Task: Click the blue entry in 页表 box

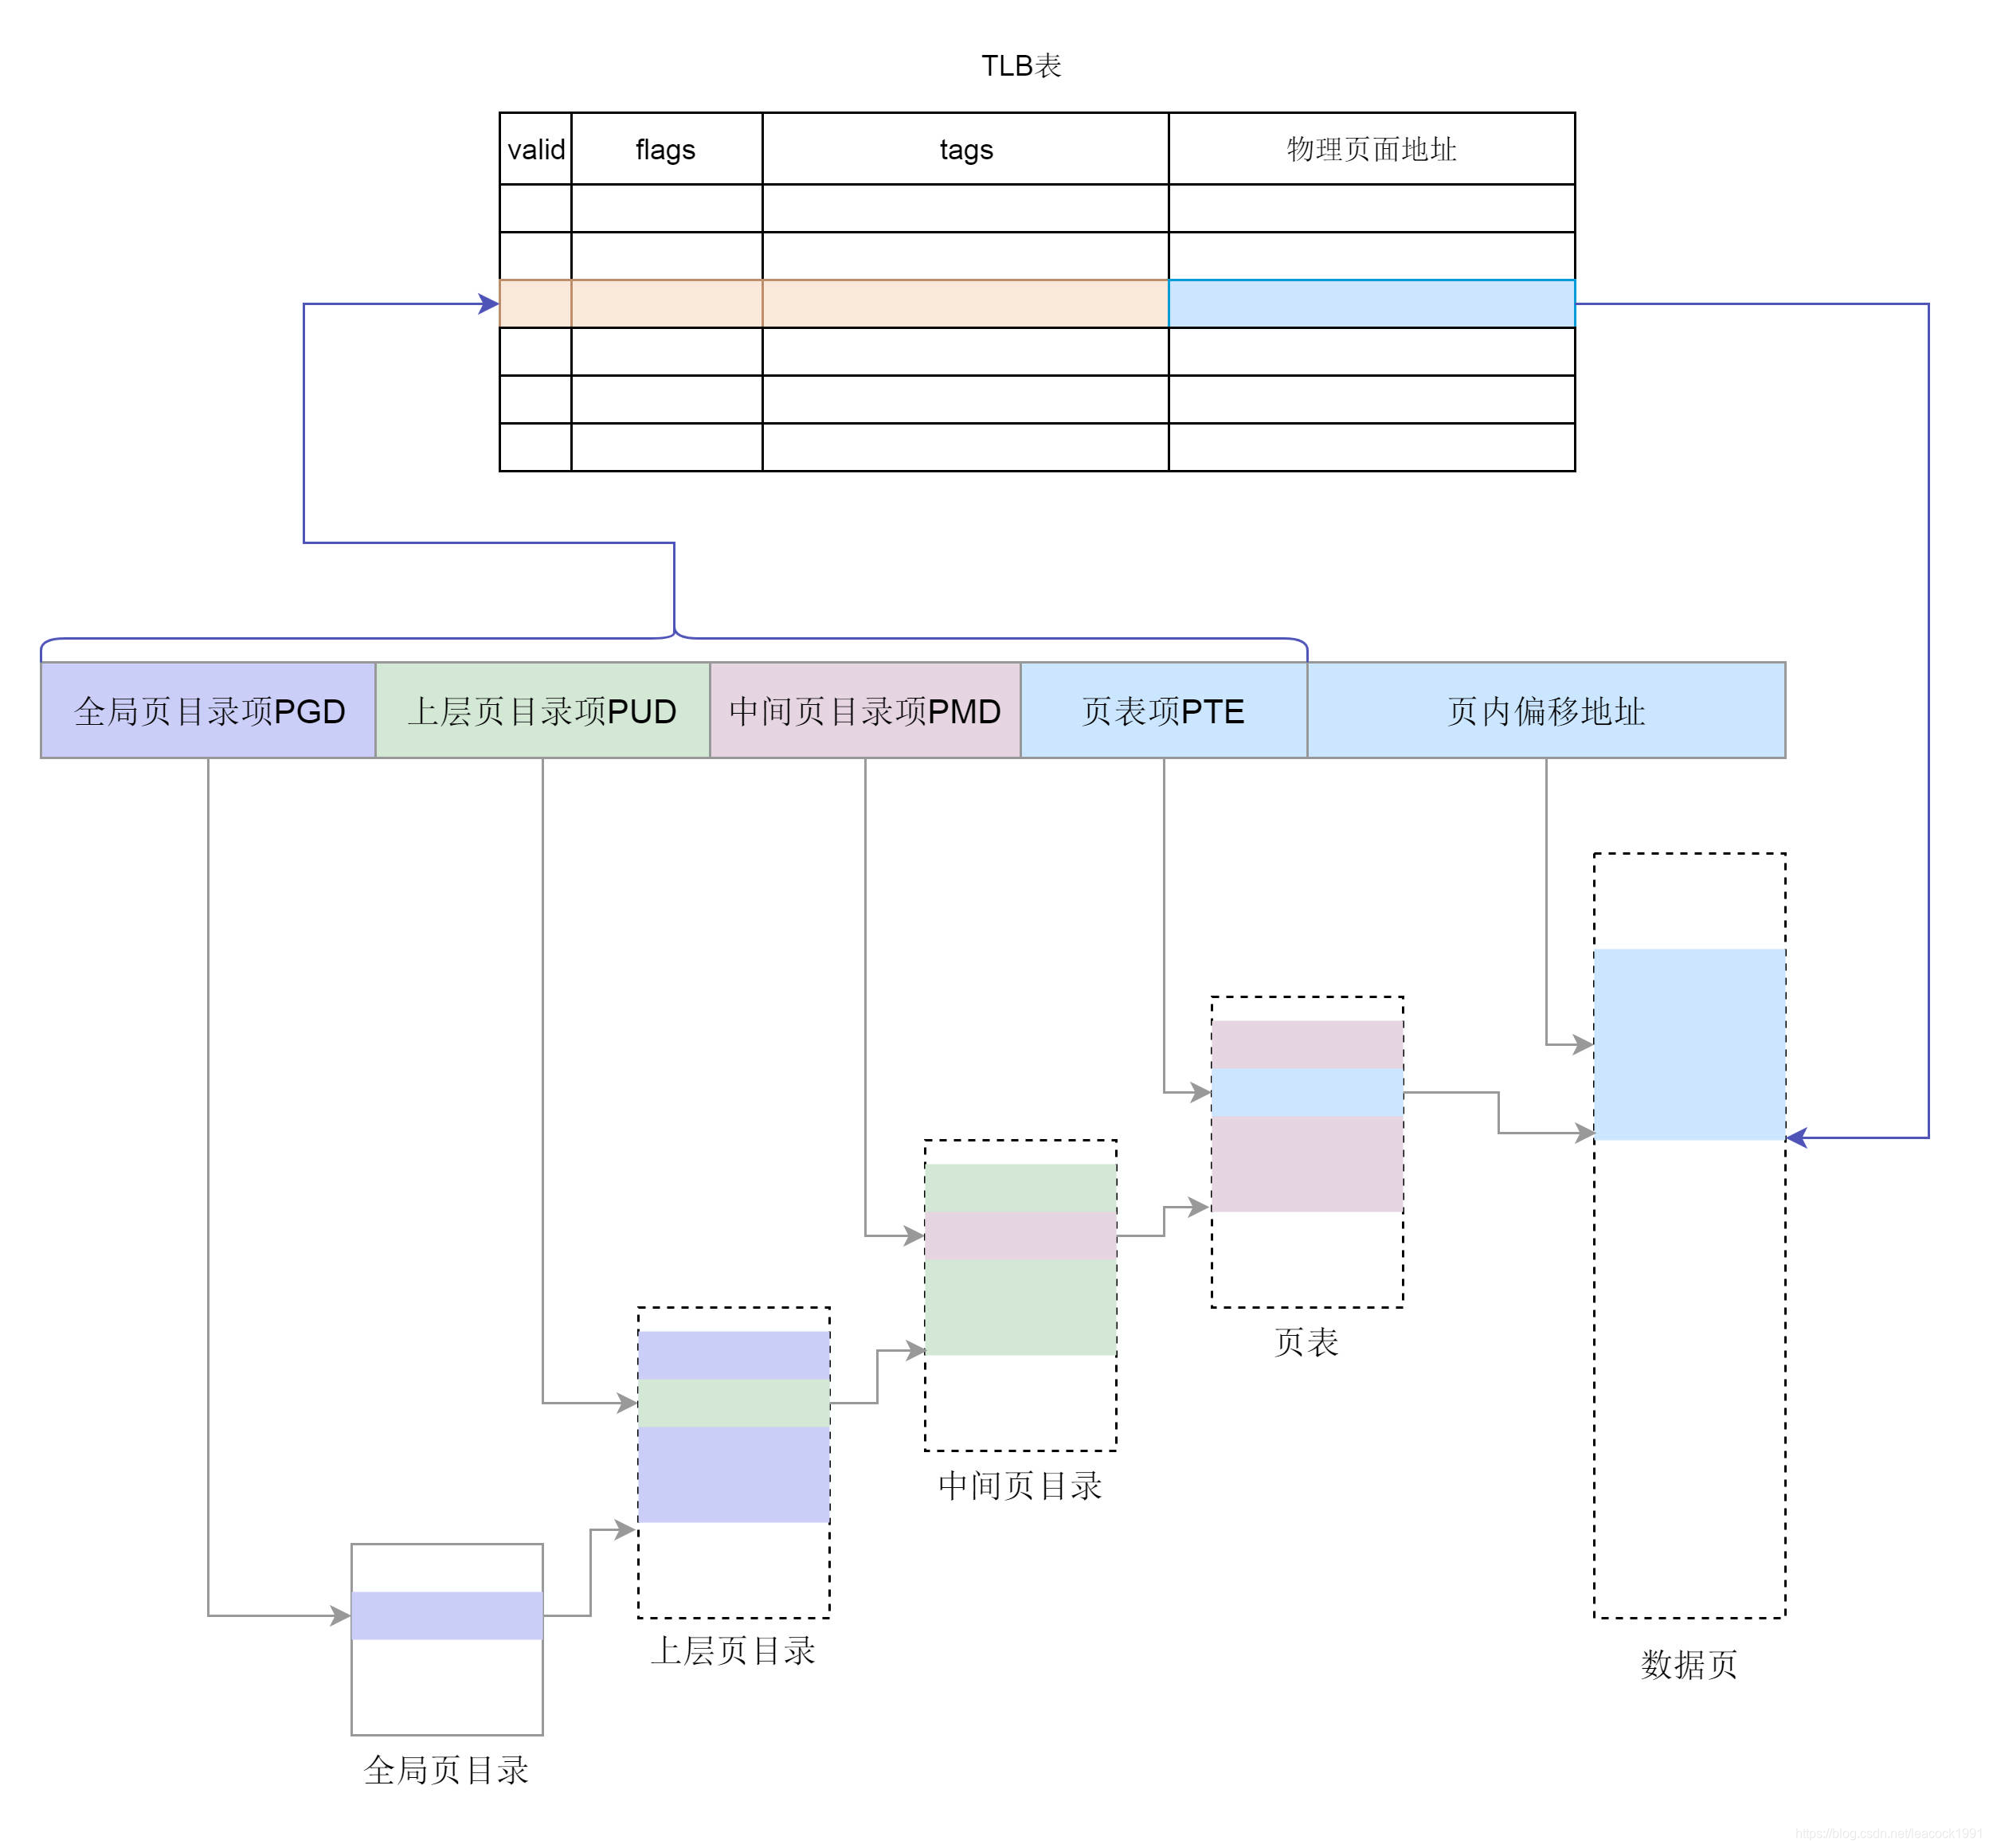Action: pyautogui.click(x=1307, y=1092)
